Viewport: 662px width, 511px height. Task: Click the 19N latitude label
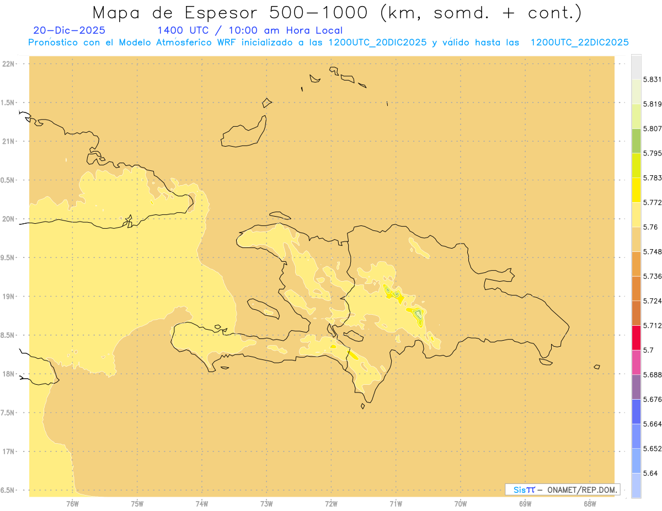[8, 296]
